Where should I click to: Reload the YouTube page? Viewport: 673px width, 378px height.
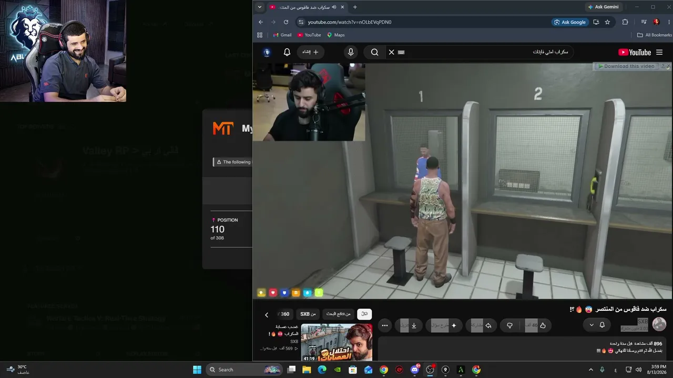click(x=286, y=22)
